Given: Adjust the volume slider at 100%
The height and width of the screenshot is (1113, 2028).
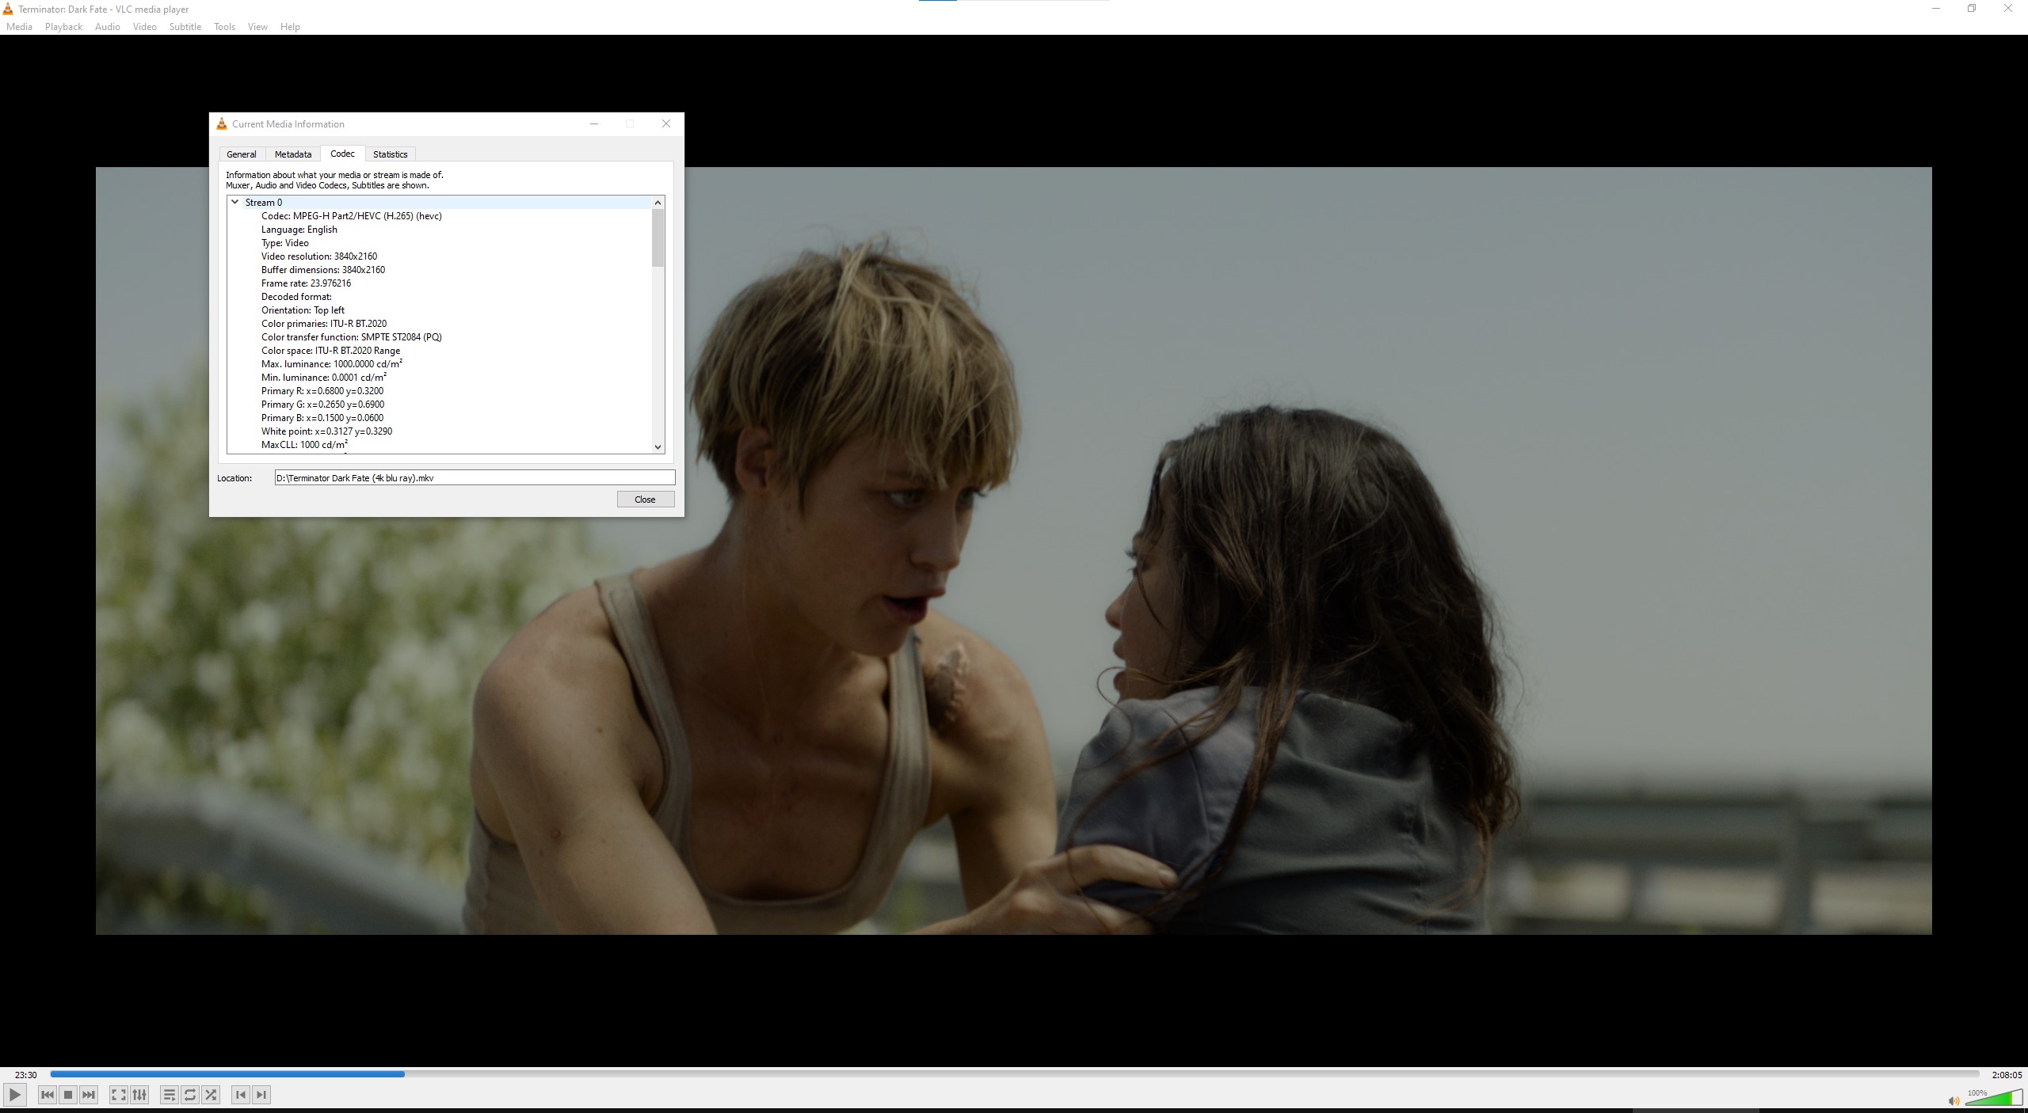Looking at the screenshot, I should coord(1994,1097).
